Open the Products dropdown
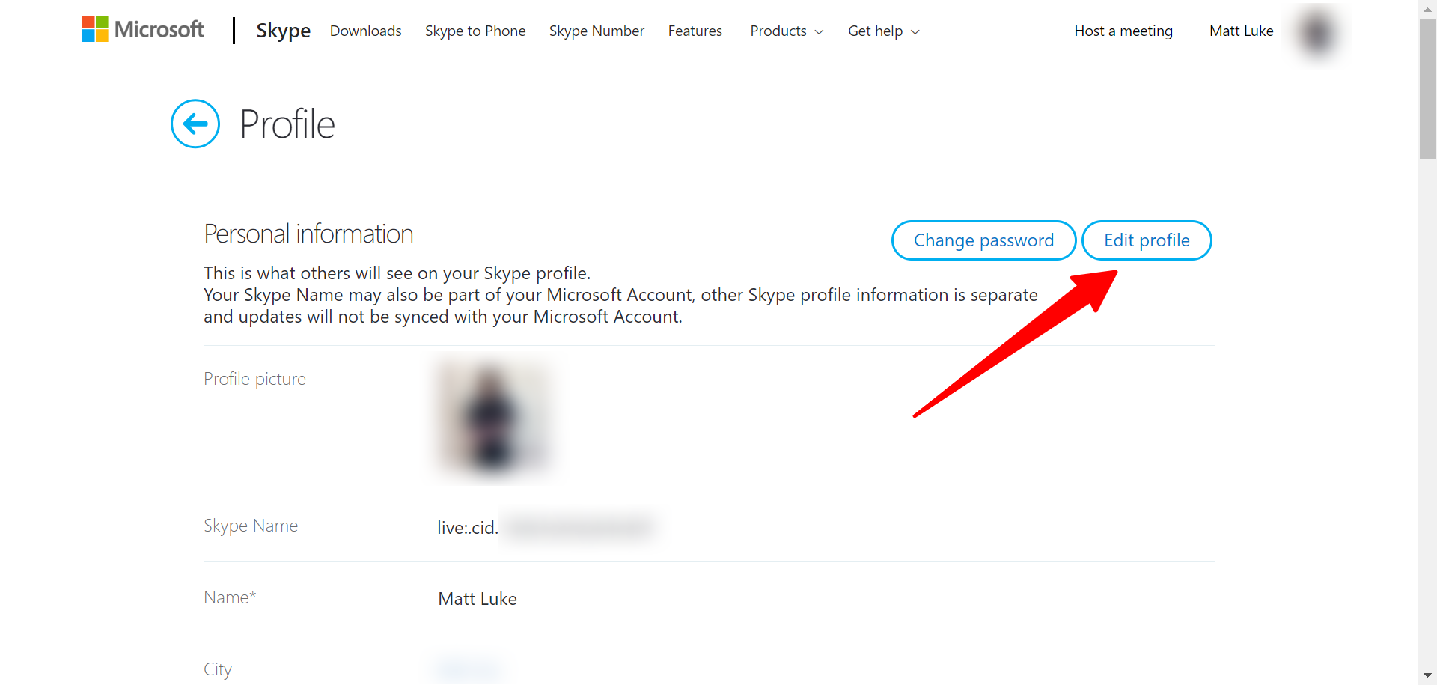This screenshot has width=1437, height=685. (779, 31)
